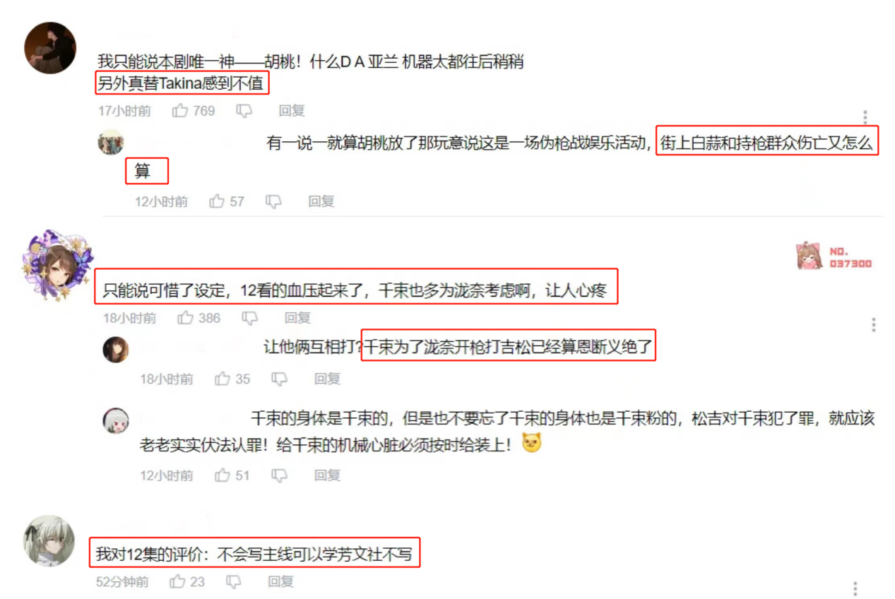Open the white-haired avatar of 12集 commenter
Viewport: 895px width, 599px height.
(x=49, y=540)
